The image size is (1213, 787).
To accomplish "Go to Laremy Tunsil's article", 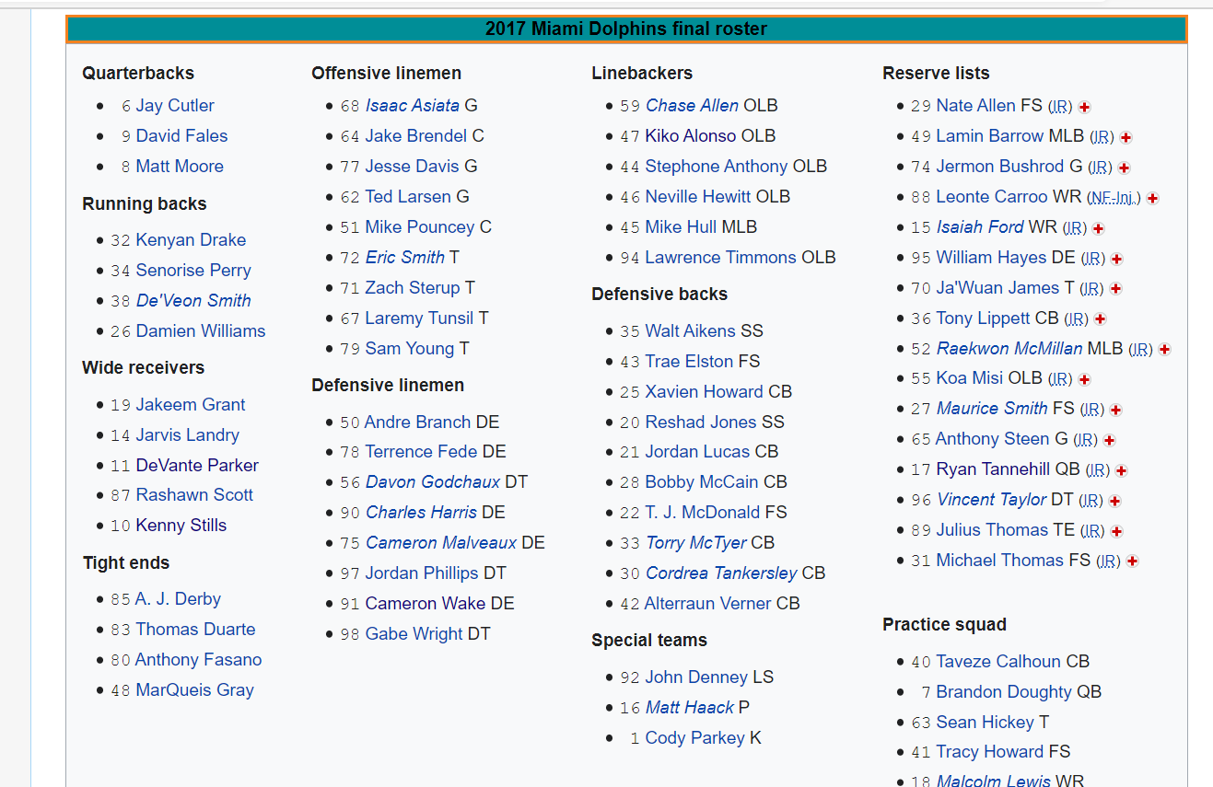I will pyautogui.click(x=419, y=318).
